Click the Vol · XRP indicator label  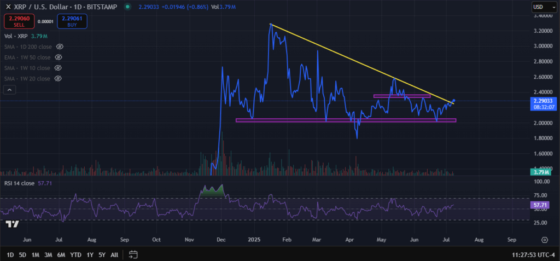(x=17, y=36)
